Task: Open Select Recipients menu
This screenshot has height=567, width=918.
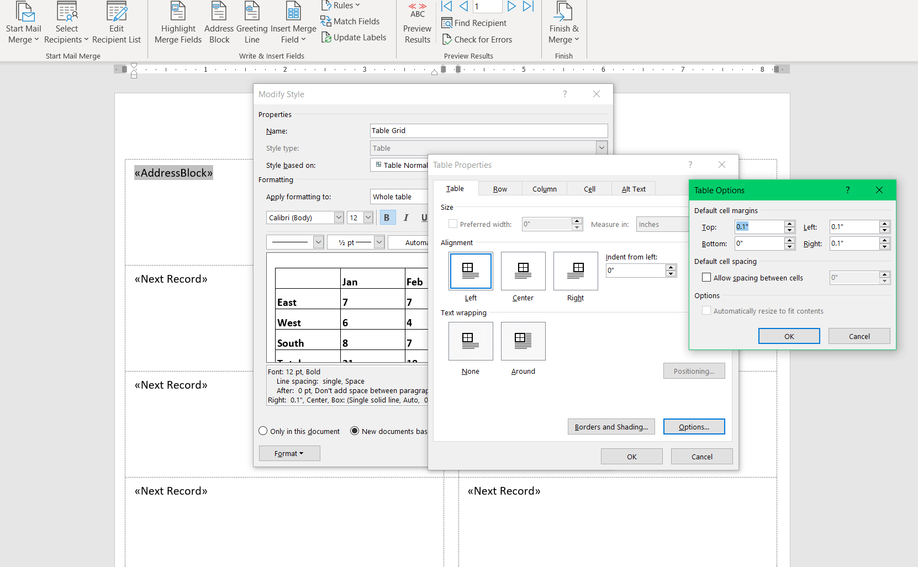Action: click(66, 23)
